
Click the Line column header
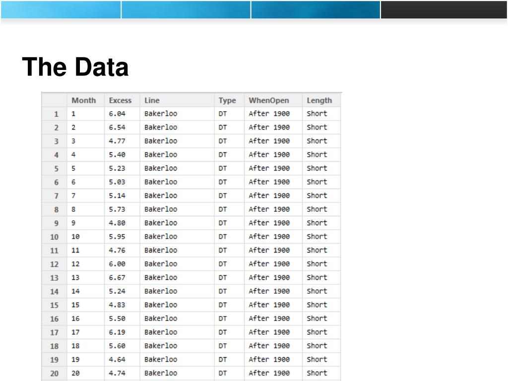(177, 100)
